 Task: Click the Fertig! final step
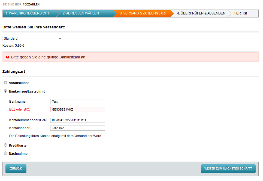point(240,13)
